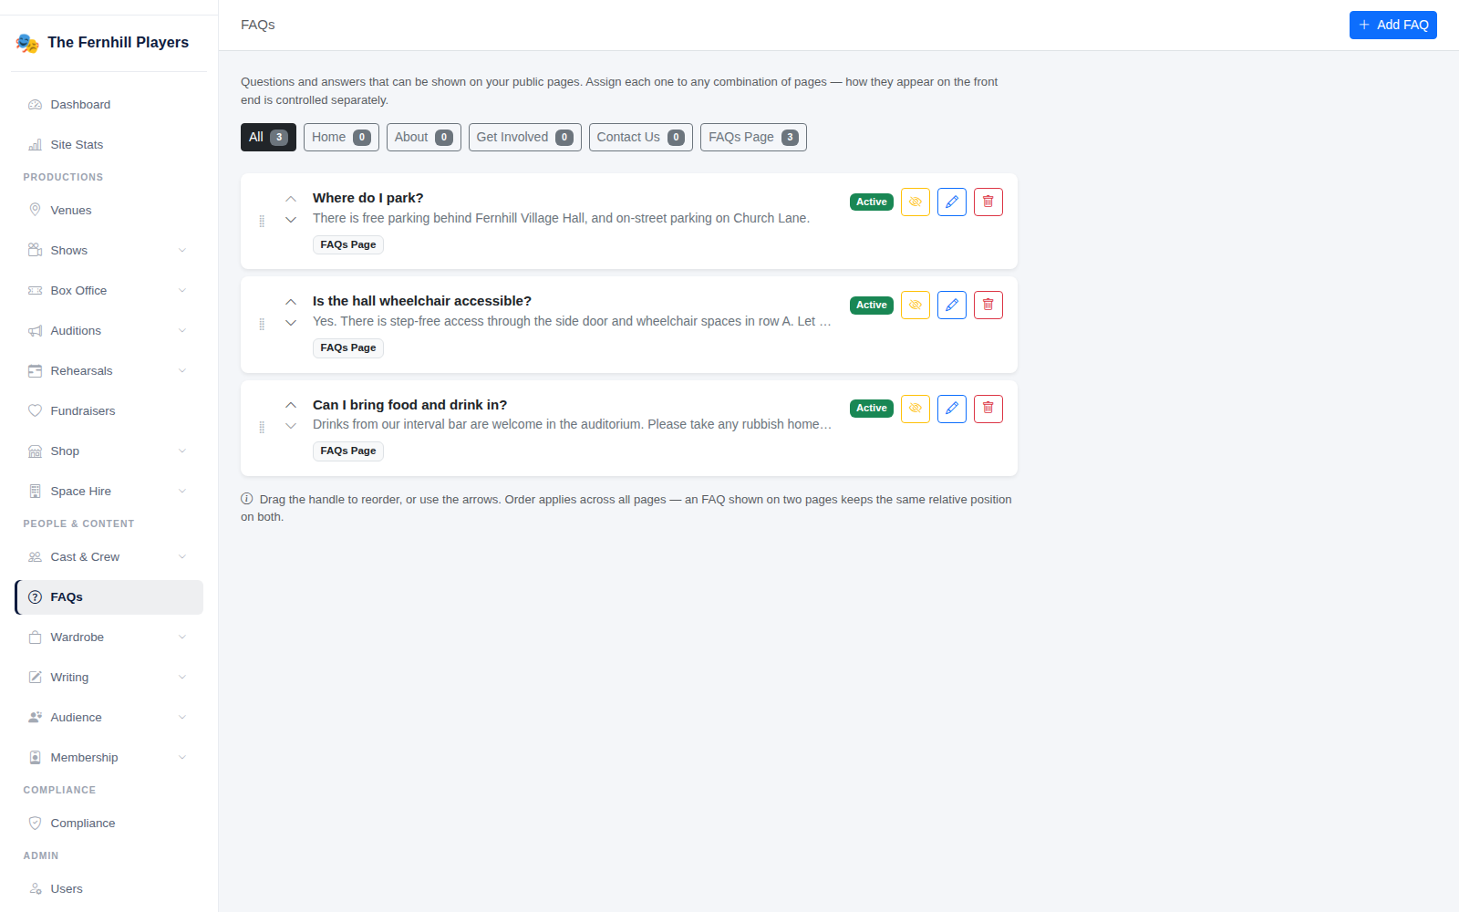Hide the 'Where do I park?' FAQ
Viewport: 1459px width, 912px height.
(x=915, y=202)
